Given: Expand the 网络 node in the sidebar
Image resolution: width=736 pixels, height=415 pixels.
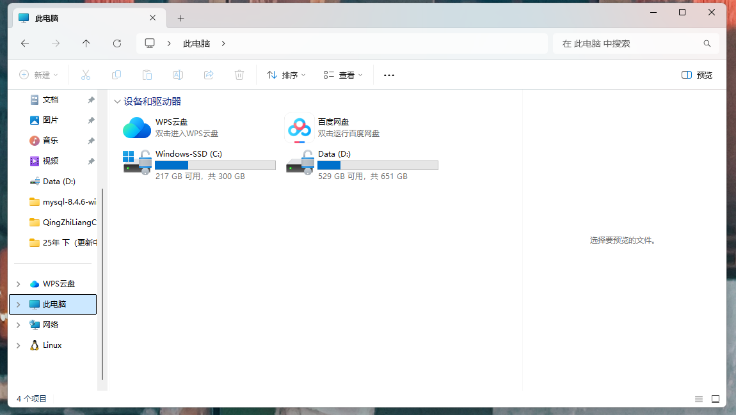Looking at the screenshot, I should (18, 324).
